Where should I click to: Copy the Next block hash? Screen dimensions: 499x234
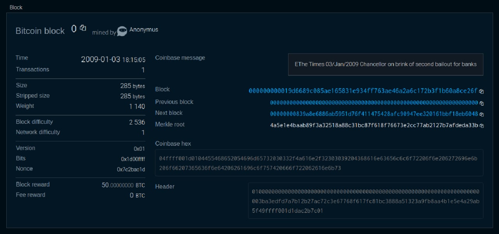tap(481, 114)
